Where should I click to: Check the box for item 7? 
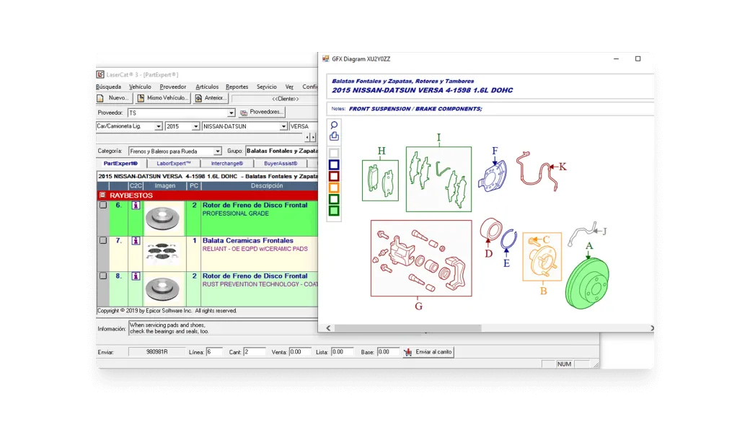pyautogui.click(x=103, y=240)
